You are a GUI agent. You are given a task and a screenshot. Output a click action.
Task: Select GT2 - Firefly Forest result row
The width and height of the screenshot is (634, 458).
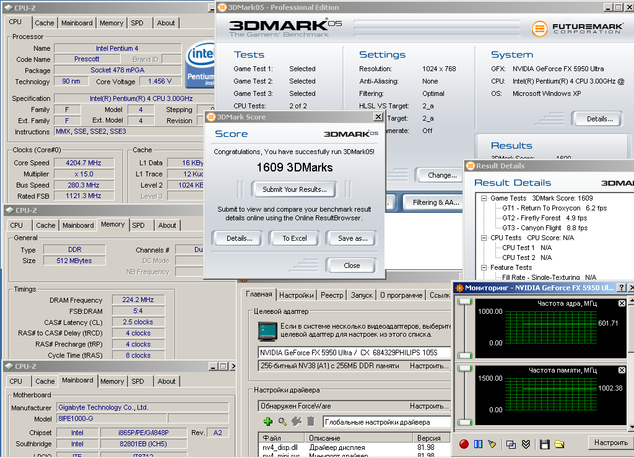(545, 218)
